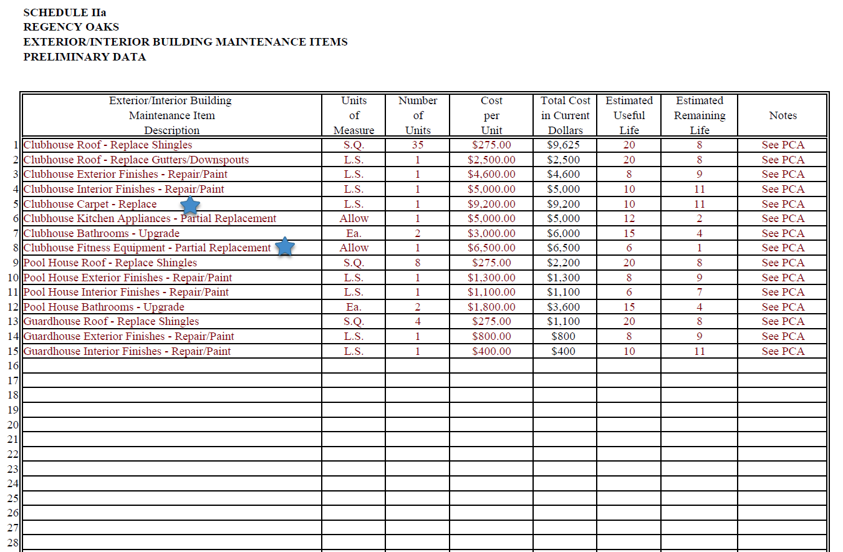Select remaining life 2 for Kitchen Appliances
The width and height of the screenshot is (843, 552).
[x=700, y=218]
